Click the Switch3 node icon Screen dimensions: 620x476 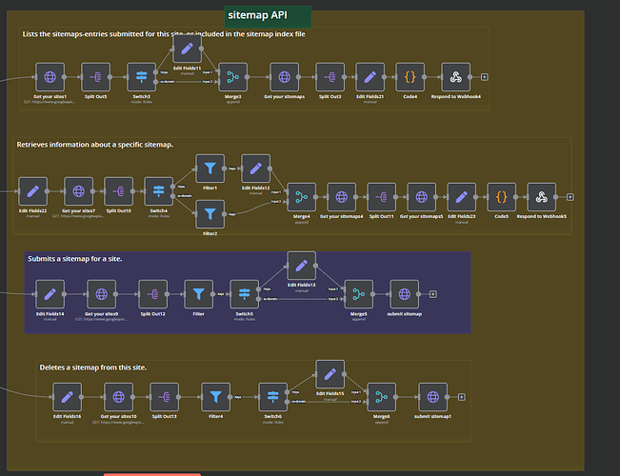click(x=141, y=77)
